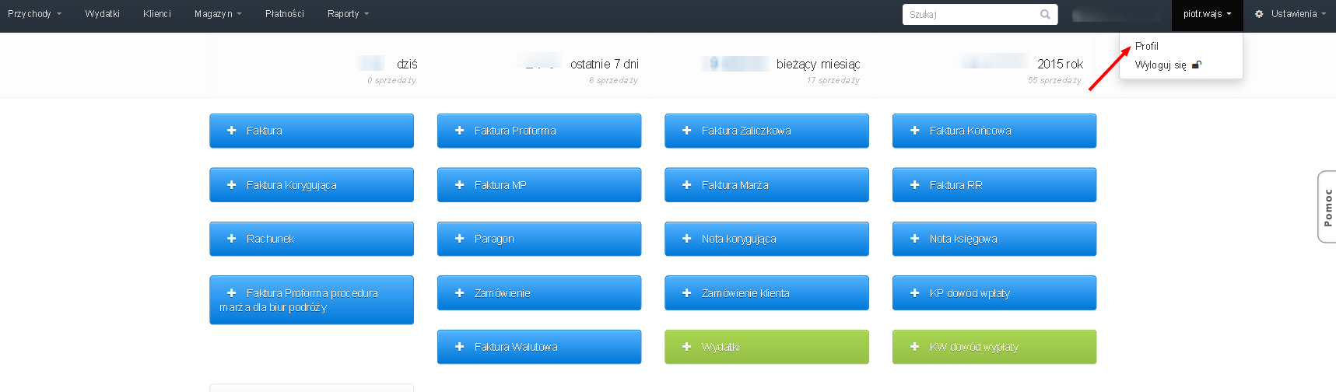The height and width of the screenshot is (392, 1336).
Task: Click plus icon on Faktura Końcowa
Action: click(x=914, y=131)
